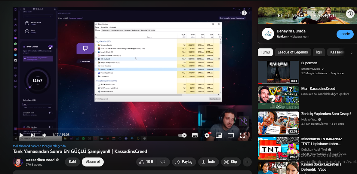Go to the Noluyo Ya channel
Screen dimensions: 357x174
309,119
